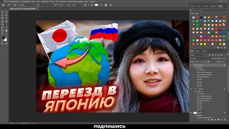Align text right in options bar

click(92, 5)
